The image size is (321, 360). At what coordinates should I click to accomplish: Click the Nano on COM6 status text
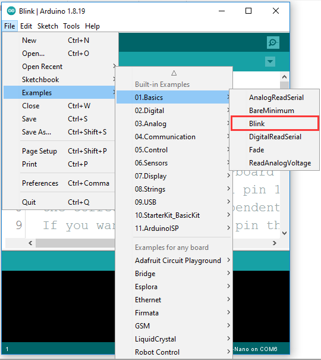pos(256,349)
